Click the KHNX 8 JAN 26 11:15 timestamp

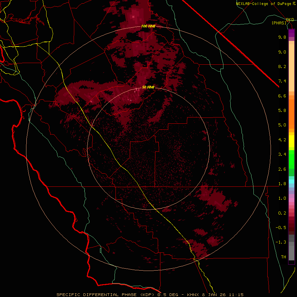point(215,295)
